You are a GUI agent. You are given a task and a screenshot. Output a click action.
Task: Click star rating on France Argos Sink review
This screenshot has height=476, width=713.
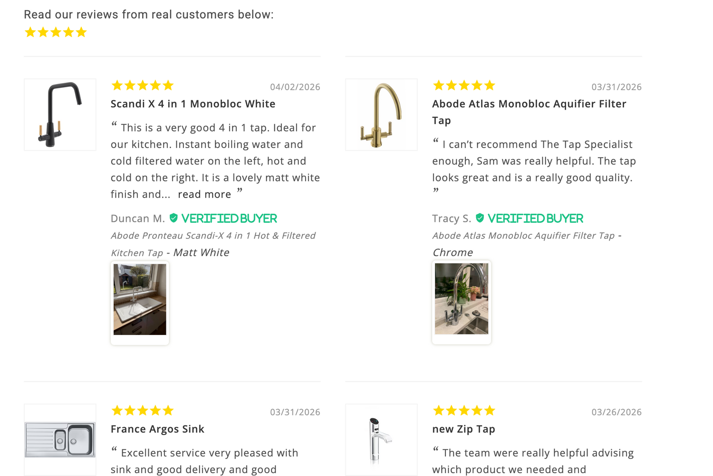pyautogui.click(x=142, y=410)
